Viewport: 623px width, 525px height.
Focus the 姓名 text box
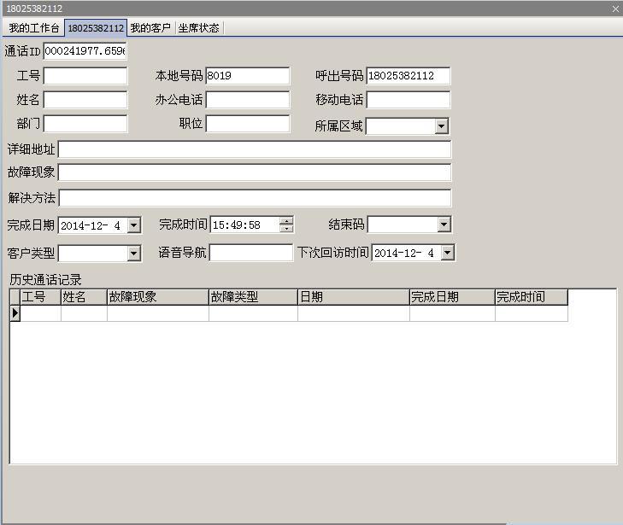[x=85, y=100]
